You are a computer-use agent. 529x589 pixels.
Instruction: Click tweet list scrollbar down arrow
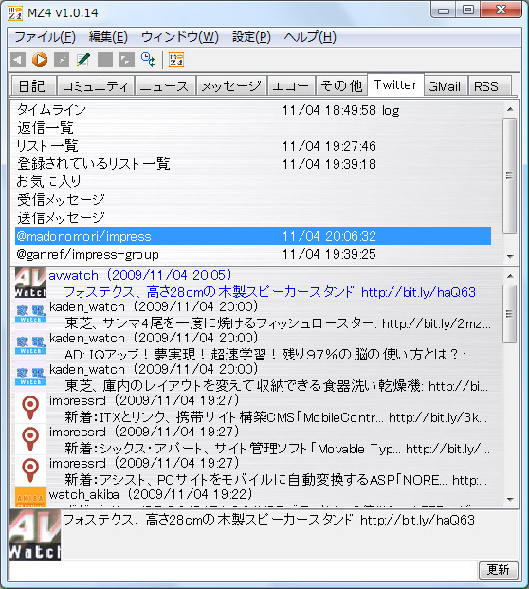click(x=510, y=500)
